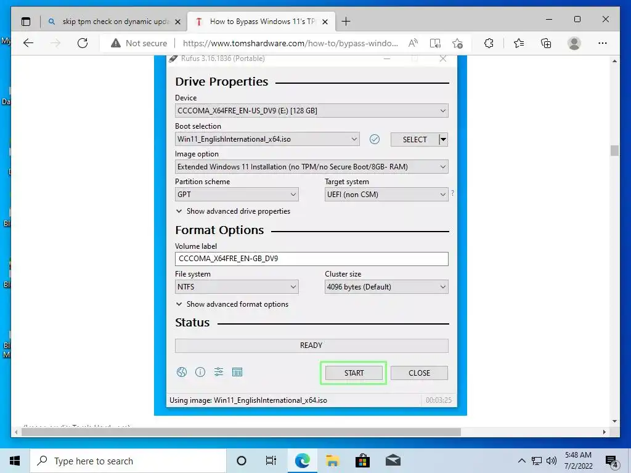This screenshot has height=473, width=631.
Task: Open a new tab with plus icon
Action: coord(346,22)
